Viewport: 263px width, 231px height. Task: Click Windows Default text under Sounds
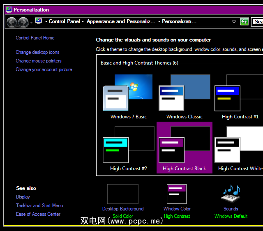pyautogui.click(x=231, y=216)
